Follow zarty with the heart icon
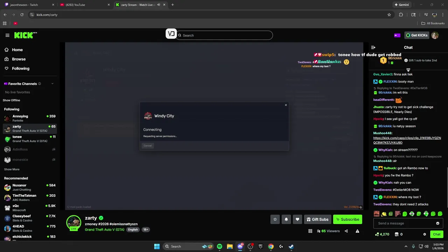The image size is (448, 252). [297, 219]
